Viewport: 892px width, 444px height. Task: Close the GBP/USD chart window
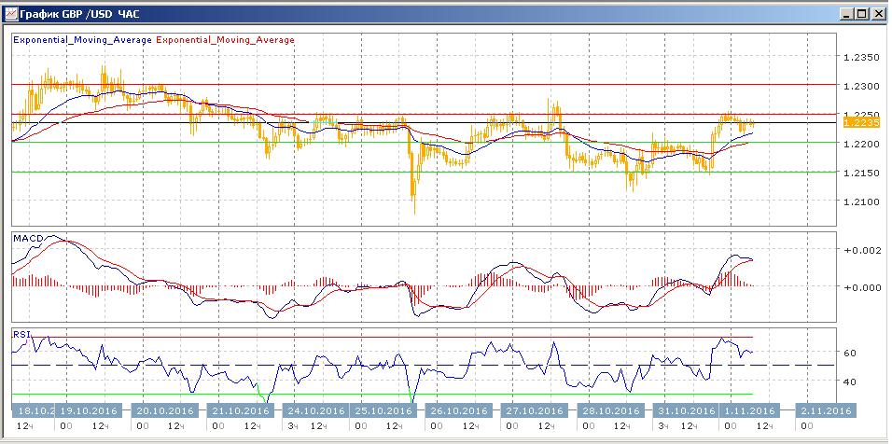click(878, 13)
